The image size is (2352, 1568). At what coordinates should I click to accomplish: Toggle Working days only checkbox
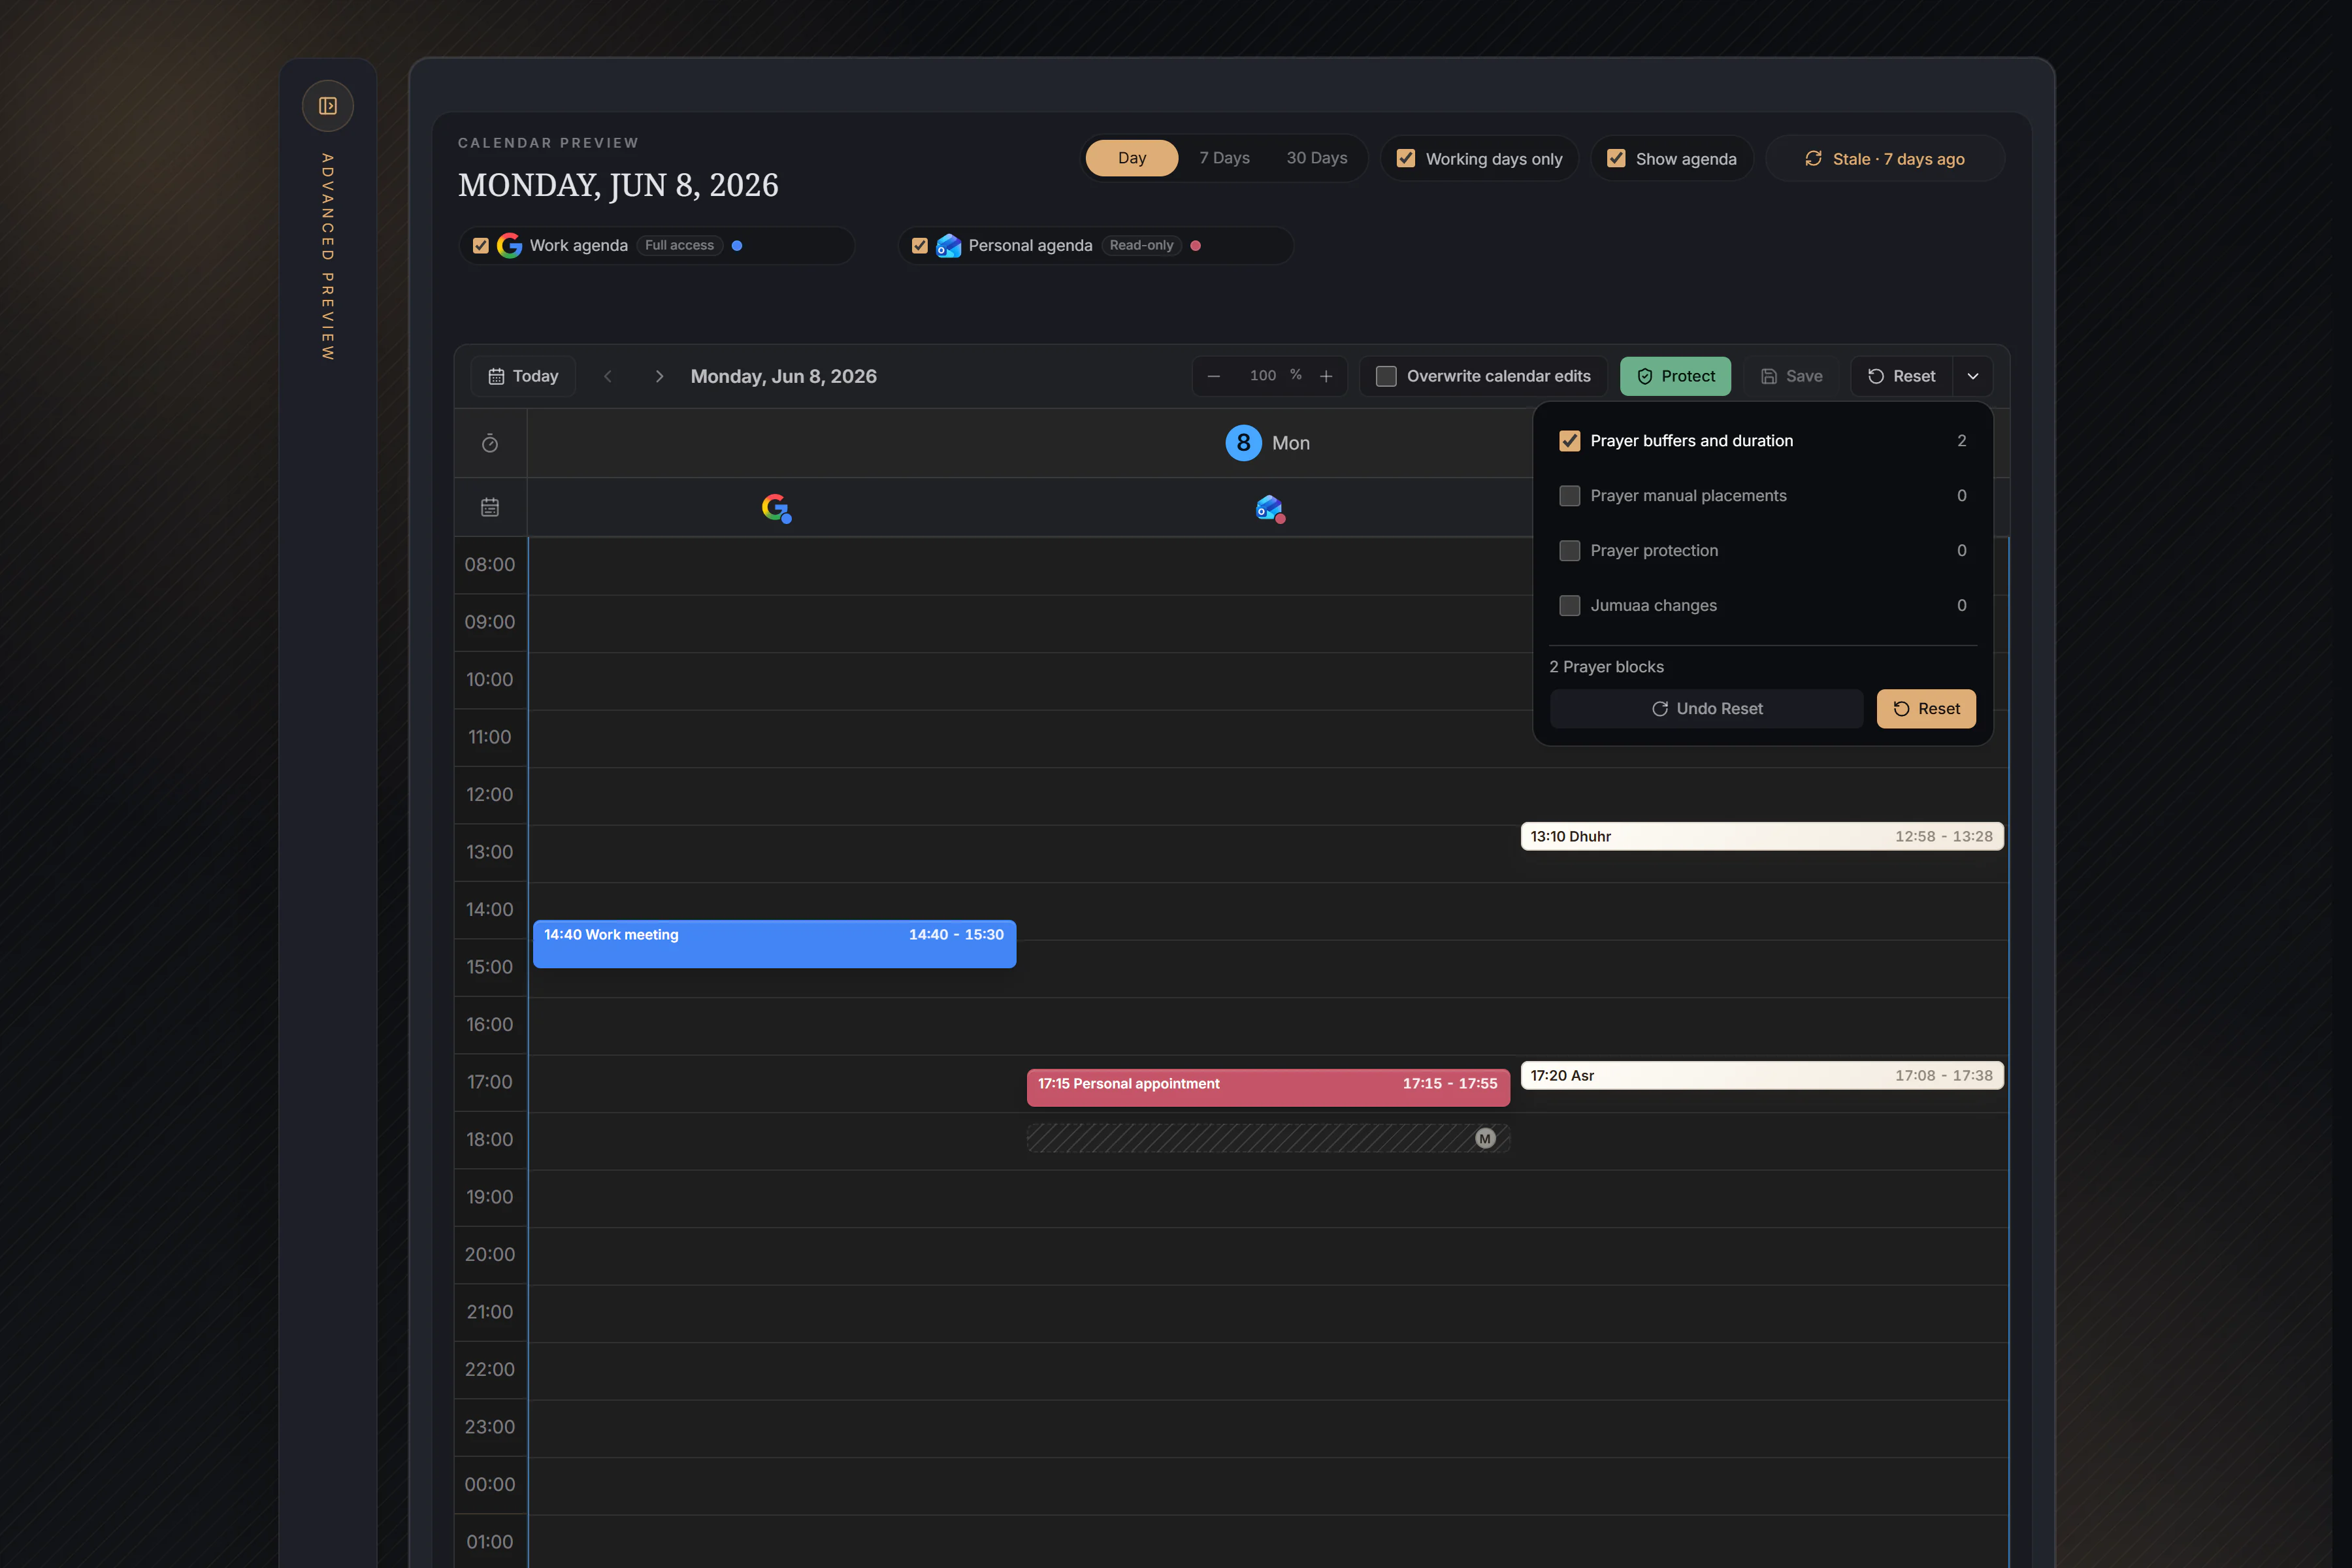click(1406, 158)
